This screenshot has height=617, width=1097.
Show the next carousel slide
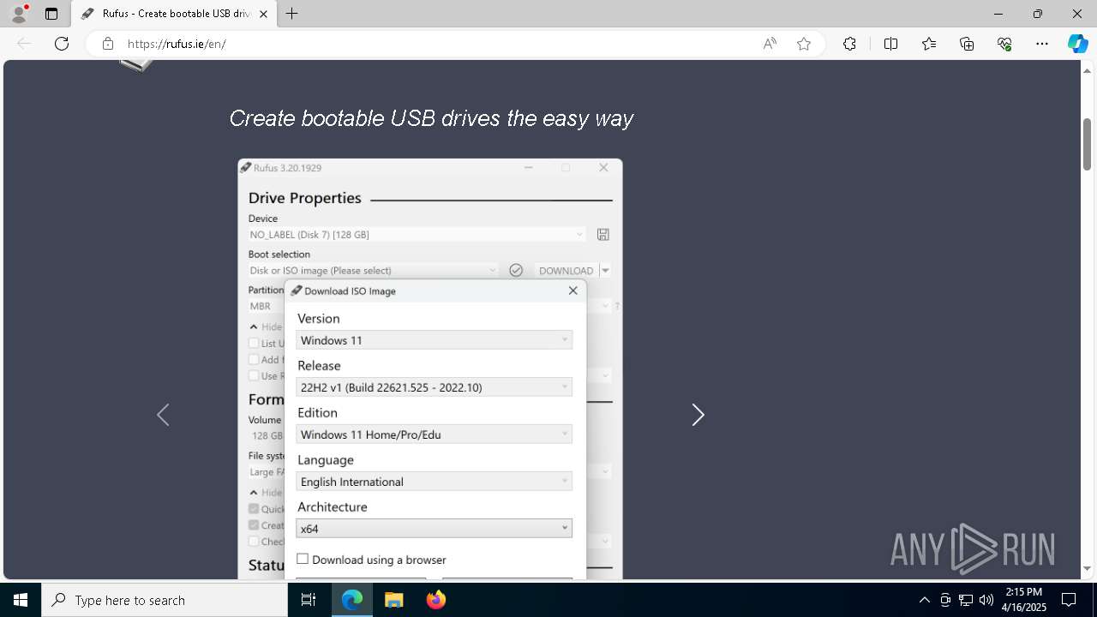698,415
